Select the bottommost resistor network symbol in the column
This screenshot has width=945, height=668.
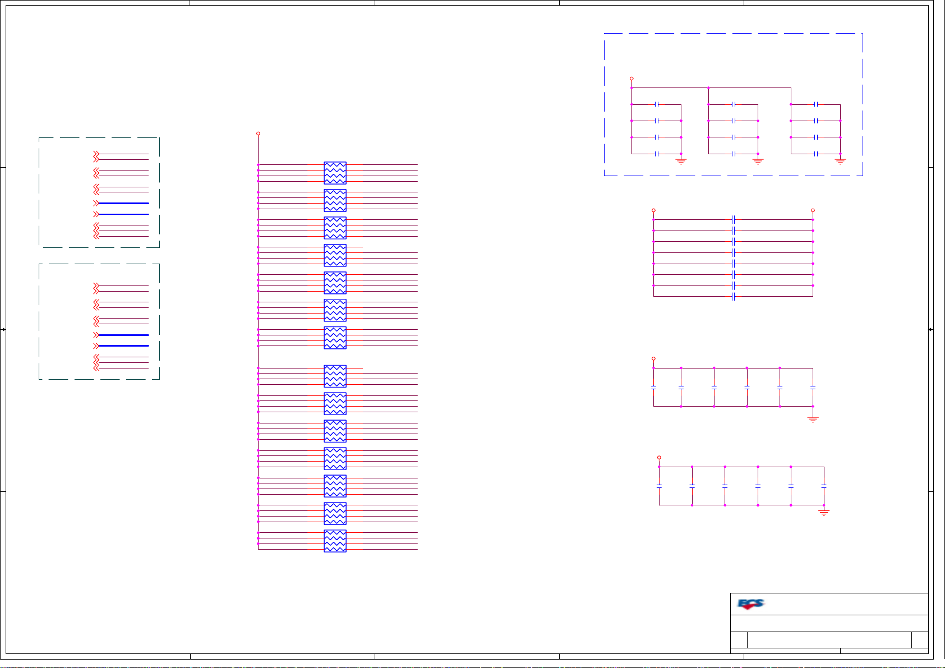coord(335,541)
